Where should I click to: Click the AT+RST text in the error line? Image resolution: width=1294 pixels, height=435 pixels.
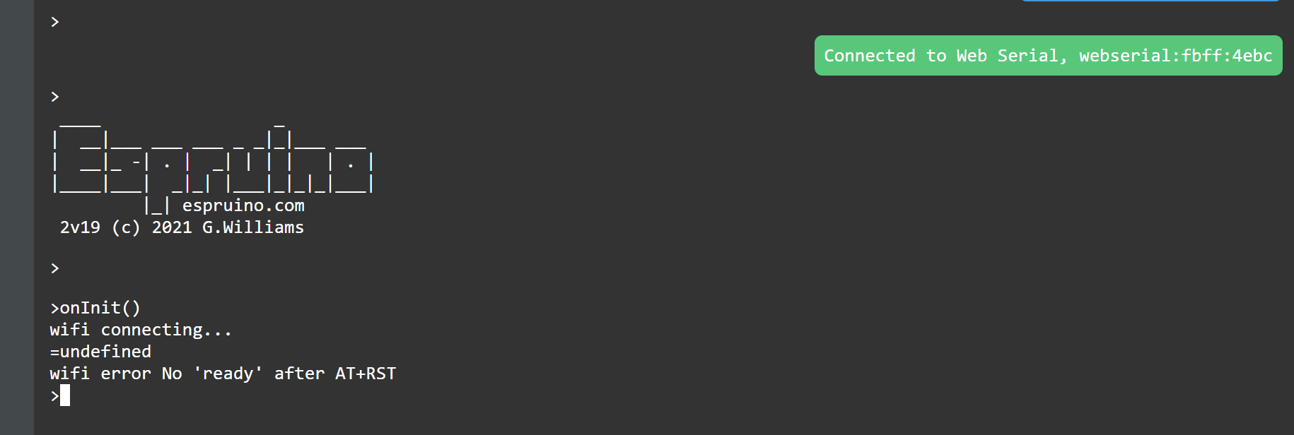366,374
